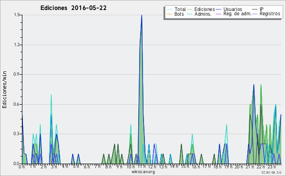Image resolution: width=286 pixels, height=176 pixels.
Task: Click the y-axis value 0.9
Action: (16, 74)
